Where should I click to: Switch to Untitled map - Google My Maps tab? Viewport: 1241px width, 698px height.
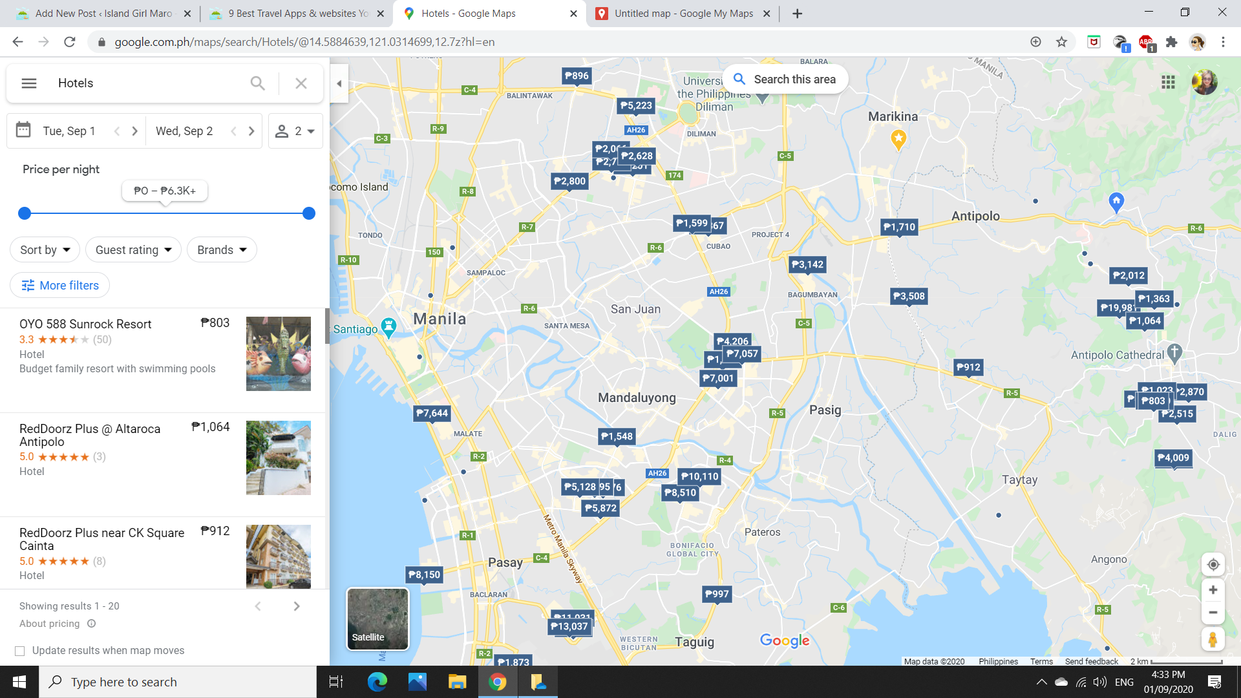tap(683, 14)
